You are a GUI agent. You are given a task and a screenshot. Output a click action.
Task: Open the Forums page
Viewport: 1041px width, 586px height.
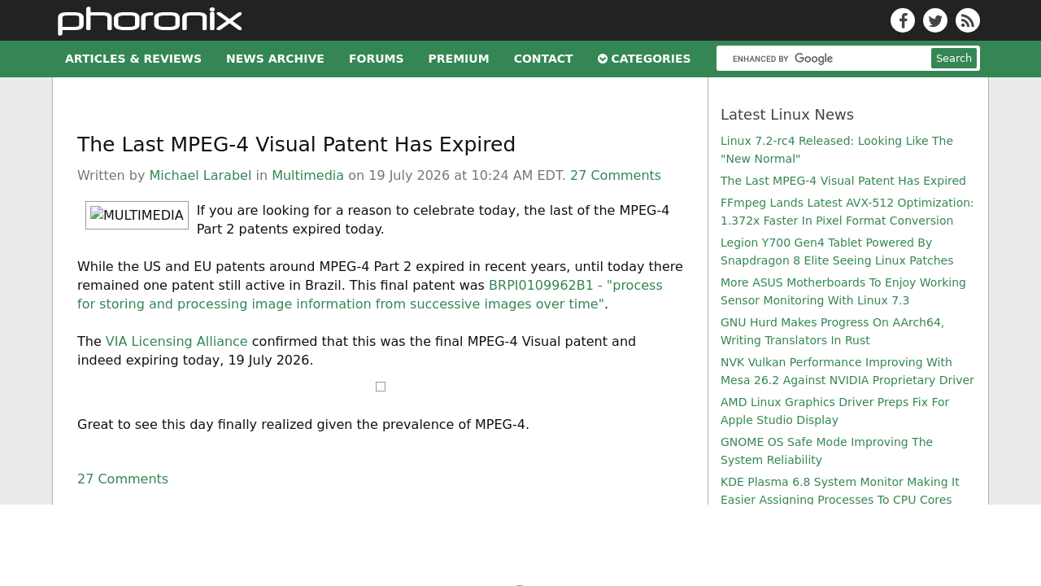point(377,59)
